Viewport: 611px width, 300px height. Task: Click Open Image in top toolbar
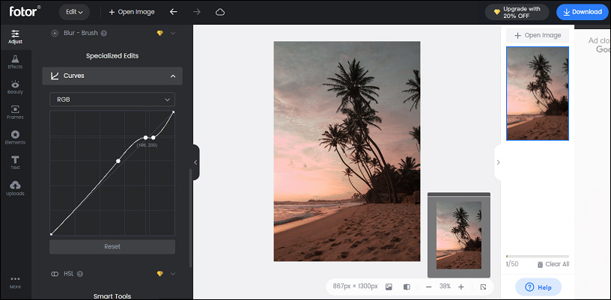click(x=132, y=12)
